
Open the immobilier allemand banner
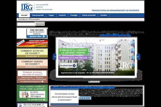32,43
